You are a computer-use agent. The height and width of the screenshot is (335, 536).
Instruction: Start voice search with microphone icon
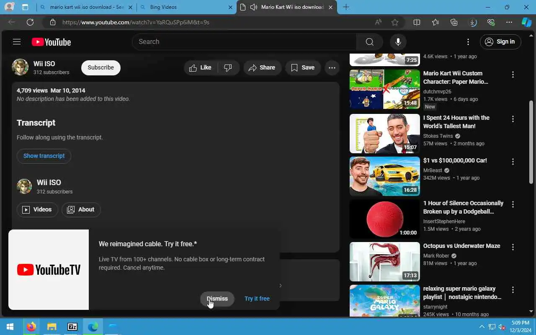pyautogui.click(x=398, y=41)
